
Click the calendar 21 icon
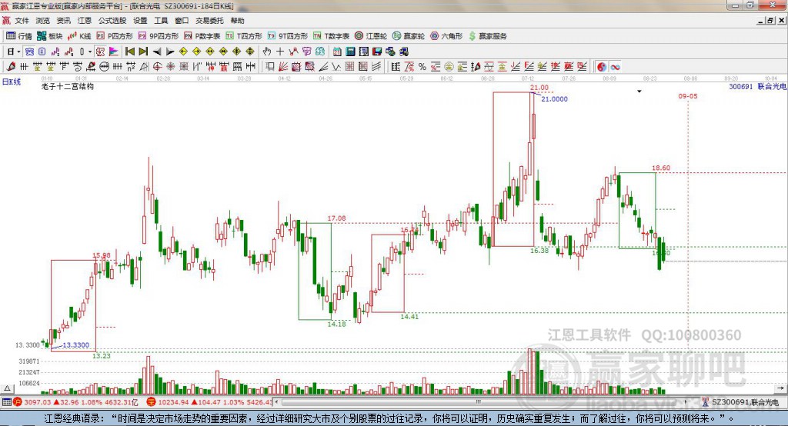pos(337,52)
